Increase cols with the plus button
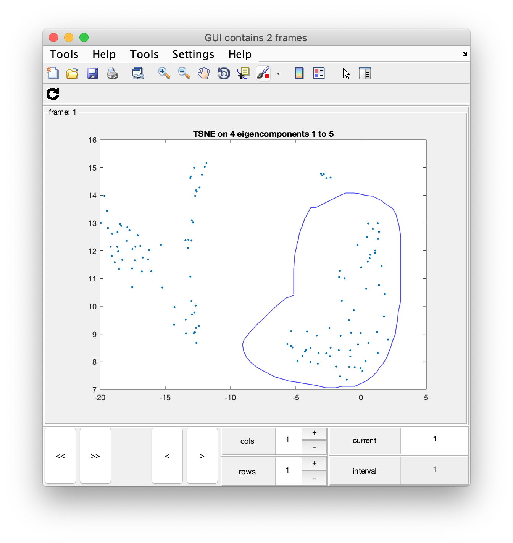The width and height of the screenshot is (513, 543). 314,433
